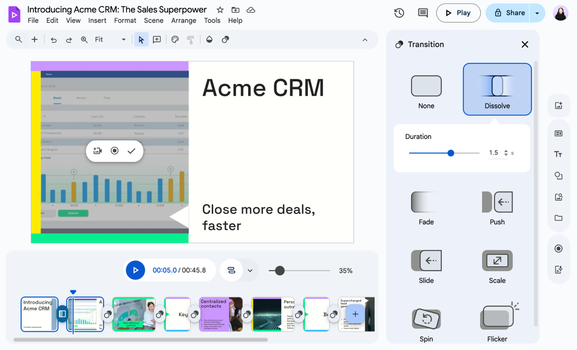Viewport: 577px width, 350px height.
Task: Click the add comment toolbar icon
Action: [x=157, y=40]
